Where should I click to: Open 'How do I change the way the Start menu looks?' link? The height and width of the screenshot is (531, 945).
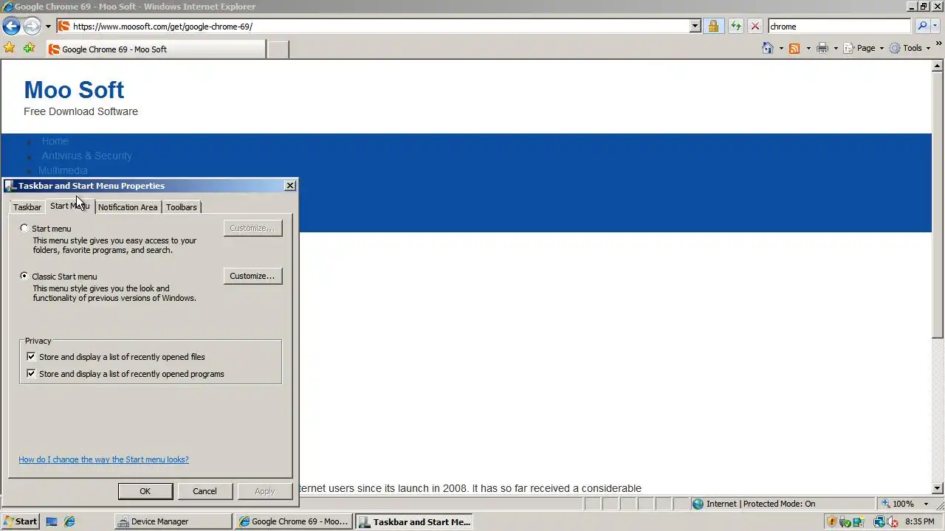[103, 459]
